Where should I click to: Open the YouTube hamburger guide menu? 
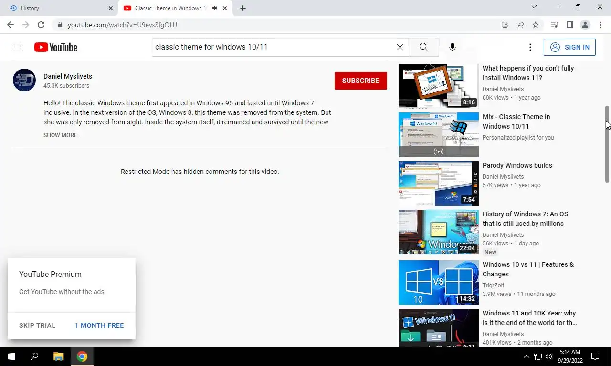point(17,47)
